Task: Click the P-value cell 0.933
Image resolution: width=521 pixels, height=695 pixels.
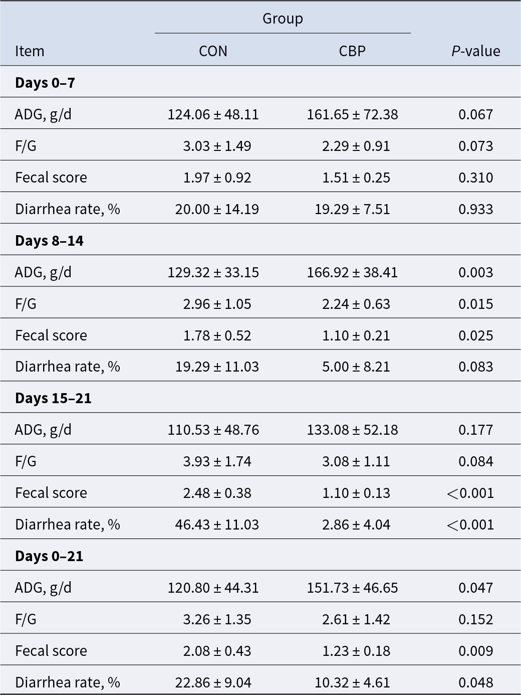Action: (475, 209)
